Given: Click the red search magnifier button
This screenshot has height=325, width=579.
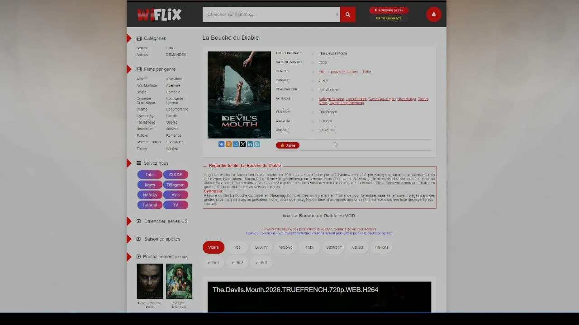Looking at the screenshot, I should (348, 14).
